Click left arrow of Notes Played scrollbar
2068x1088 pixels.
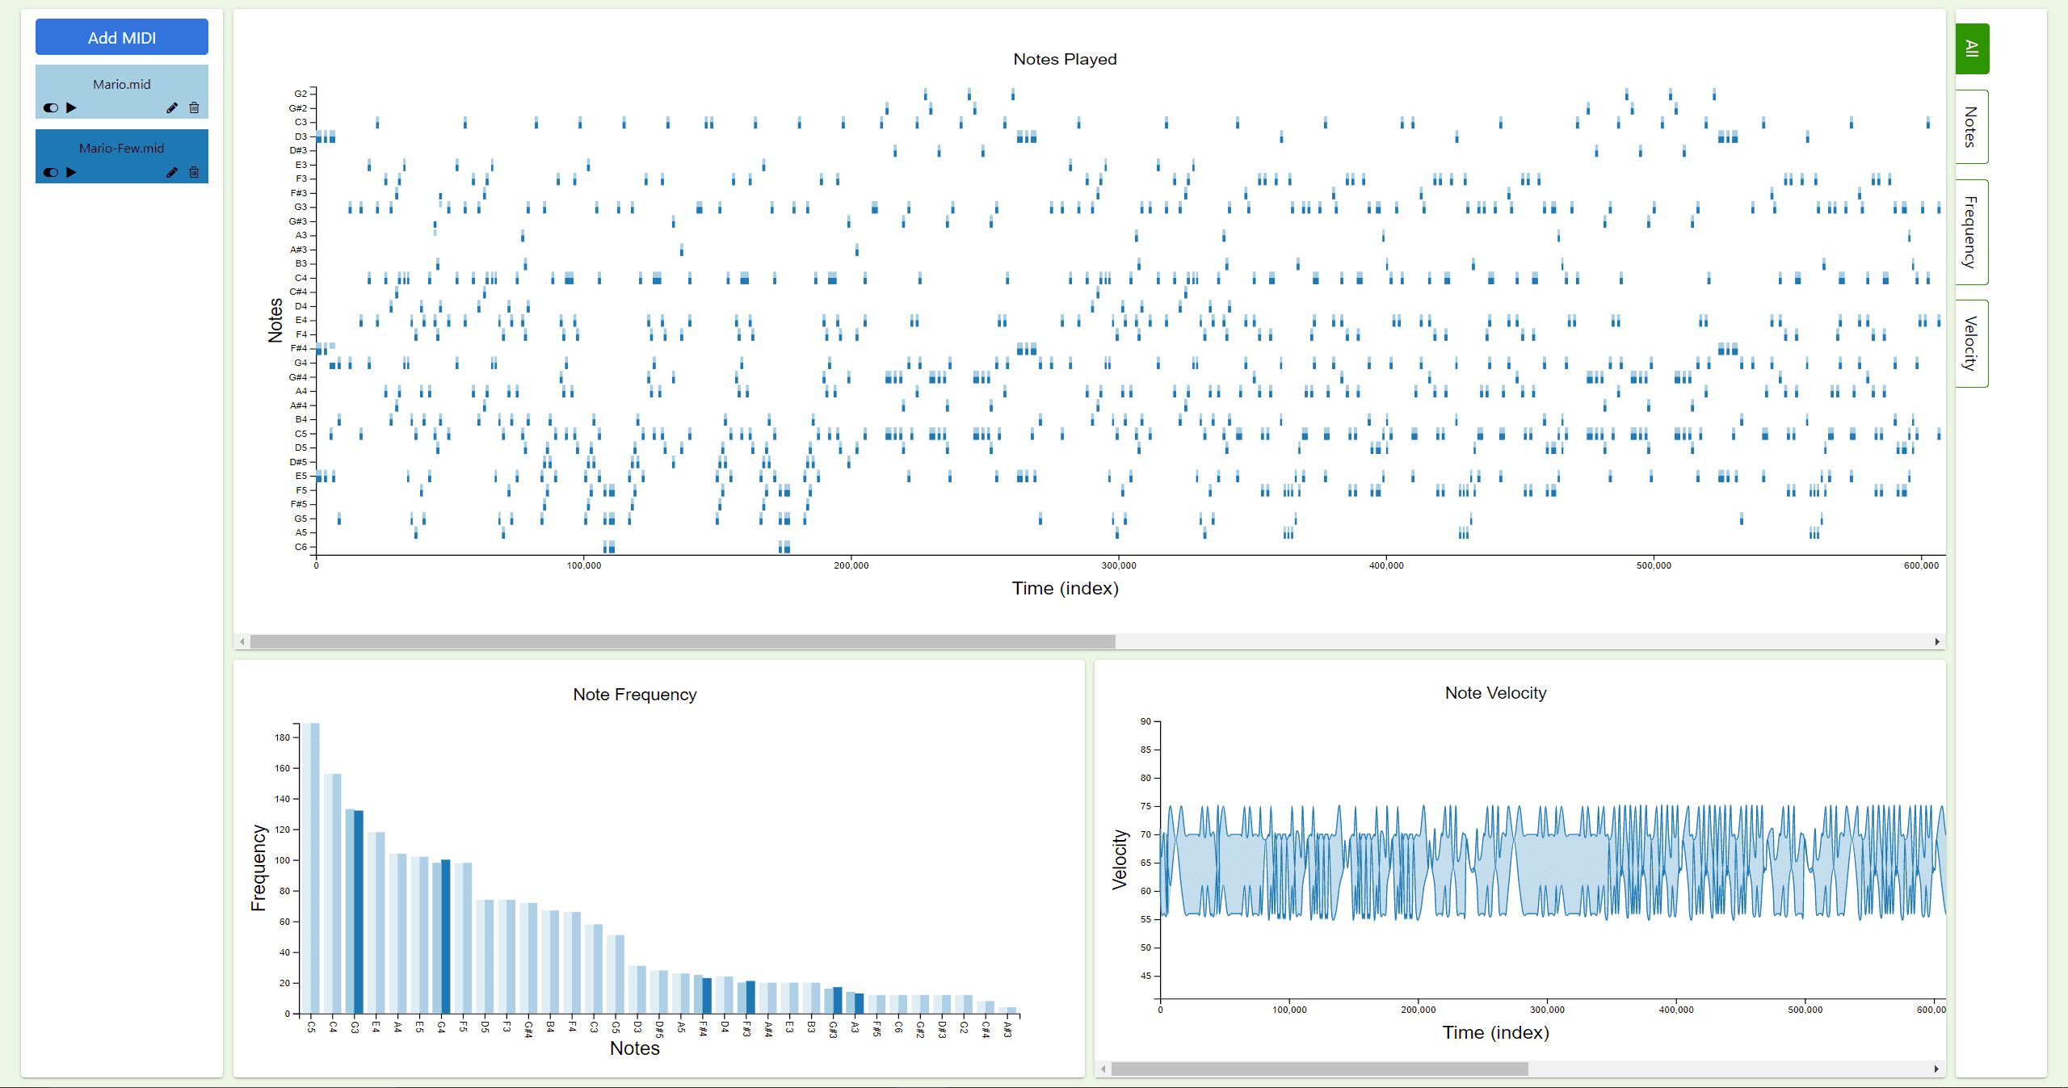coord(242,641)
